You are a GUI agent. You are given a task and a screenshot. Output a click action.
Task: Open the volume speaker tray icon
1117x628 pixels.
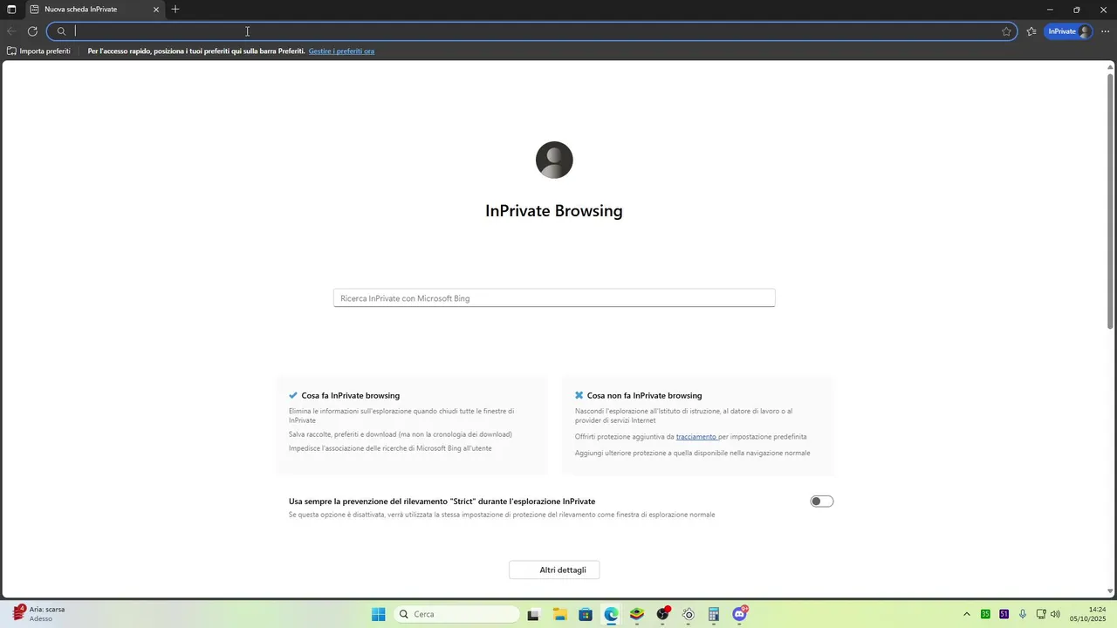click(x=1055, y=615)
